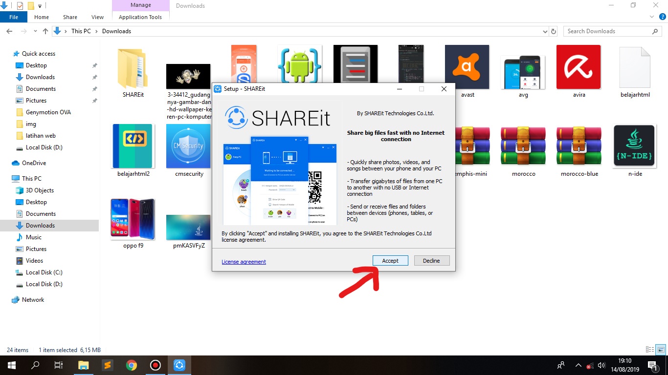Image resolution: width=668 pixels, height=375 pixels.
Task: Open Task View on taskbar
Action: [x=59, y=365]
